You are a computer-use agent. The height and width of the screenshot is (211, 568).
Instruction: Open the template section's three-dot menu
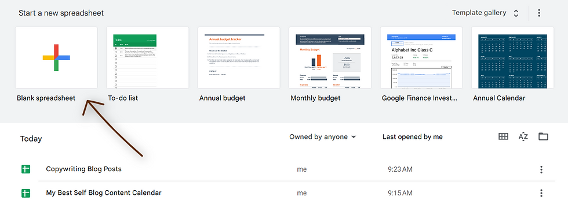pos(539,13)
